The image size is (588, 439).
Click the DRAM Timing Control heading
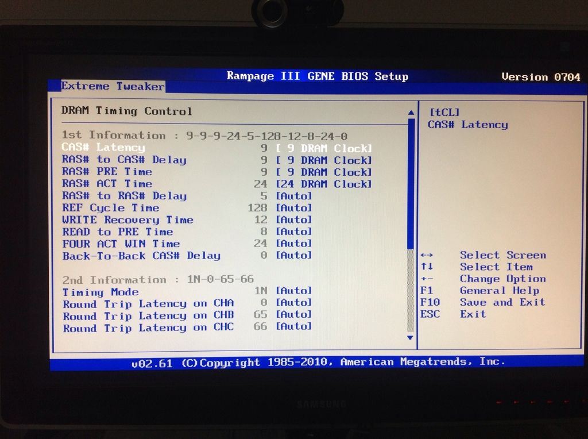pos(127,111)
